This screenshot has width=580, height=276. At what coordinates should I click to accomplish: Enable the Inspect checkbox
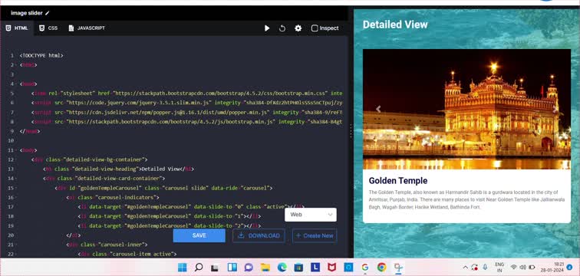click(315, 28)
